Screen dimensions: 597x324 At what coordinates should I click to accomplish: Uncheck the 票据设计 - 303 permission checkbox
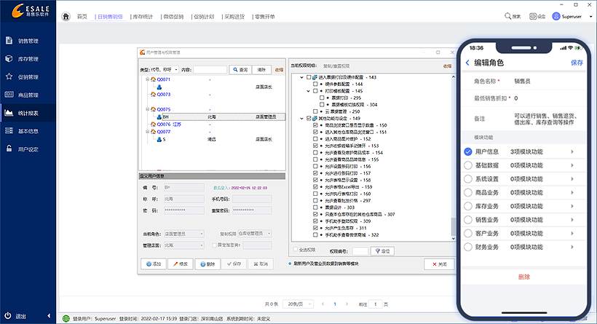[315, 208]
